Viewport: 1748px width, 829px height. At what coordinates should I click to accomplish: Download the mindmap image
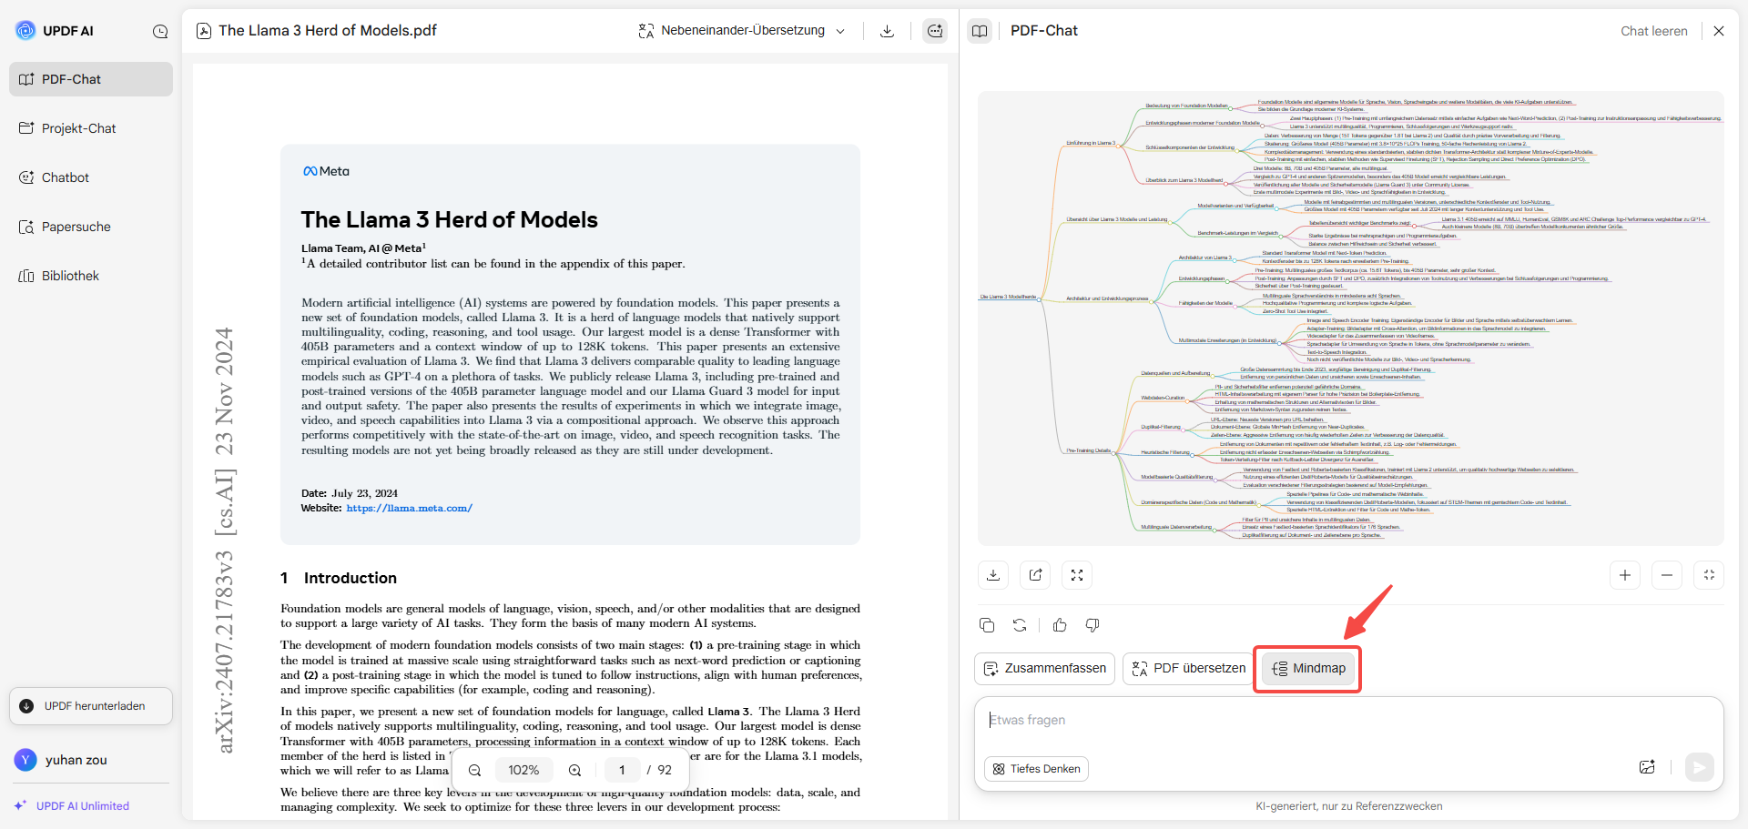click(993, 575)
